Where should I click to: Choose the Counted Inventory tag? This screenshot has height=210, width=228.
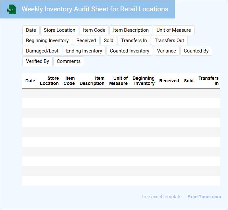tap(129, 51)
